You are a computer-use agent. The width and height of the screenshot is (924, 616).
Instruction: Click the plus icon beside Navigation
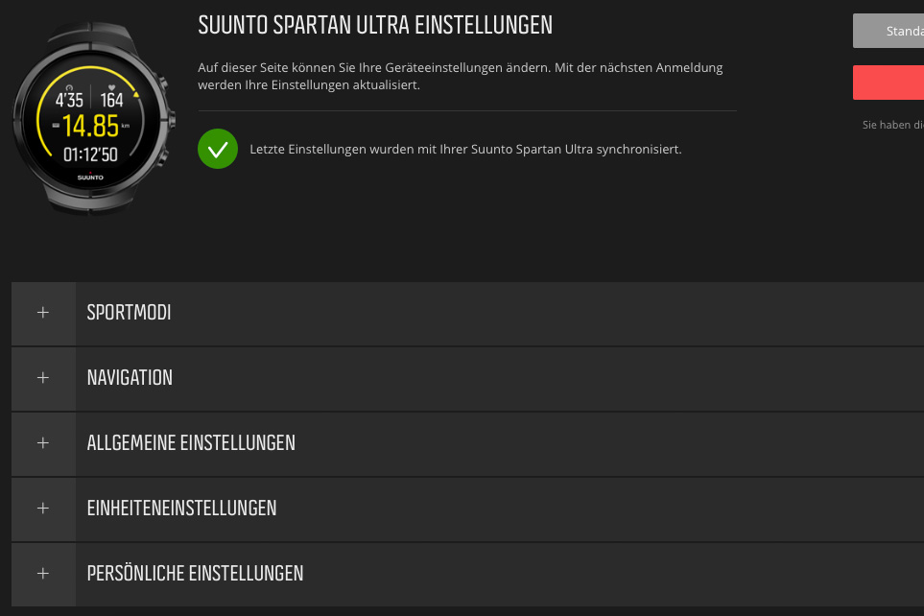click(42, 378)
